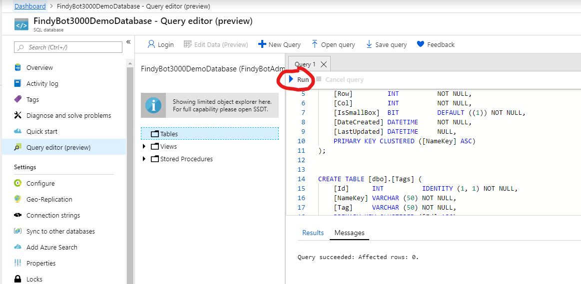This screenshot has width=581, height=284.
Task: Click the Sync to other databases icon
Action: [18, 231]
